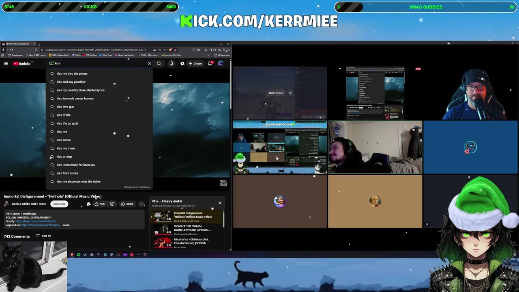Like the video showing 10K likes
The width and height of the screenshot is (519, 292).
coord(99,204)
